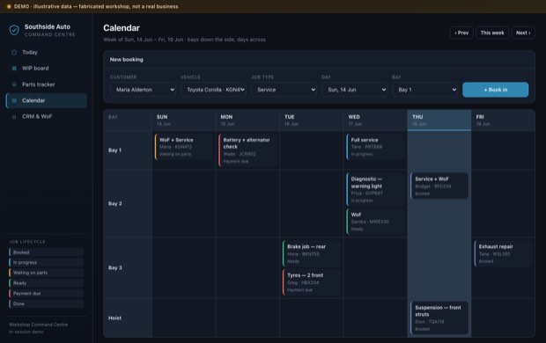Click the FRI column header
Screen dimensions: 546x343
coord(503,120)
